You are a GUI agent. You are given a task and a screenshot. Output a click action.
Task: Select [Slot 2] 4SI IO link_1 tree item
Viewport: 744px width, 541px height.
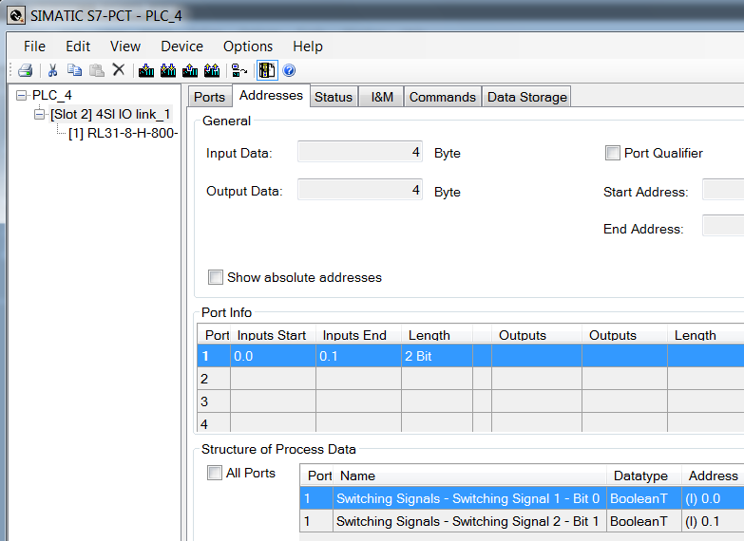tap(110, 114)
